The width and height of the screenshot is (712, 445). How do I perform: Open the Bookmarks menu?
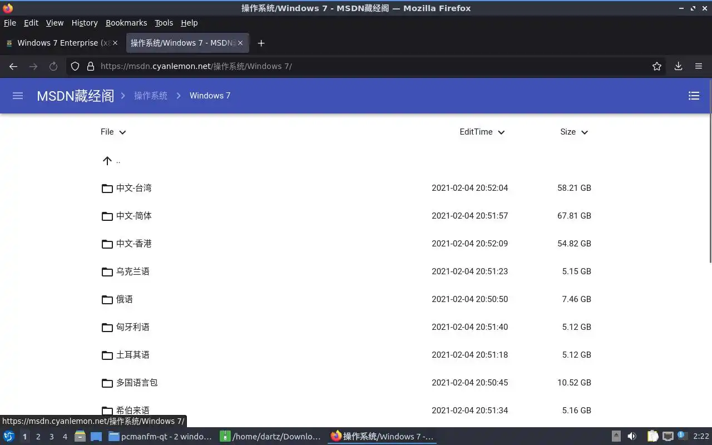click(x=126, y=23)
